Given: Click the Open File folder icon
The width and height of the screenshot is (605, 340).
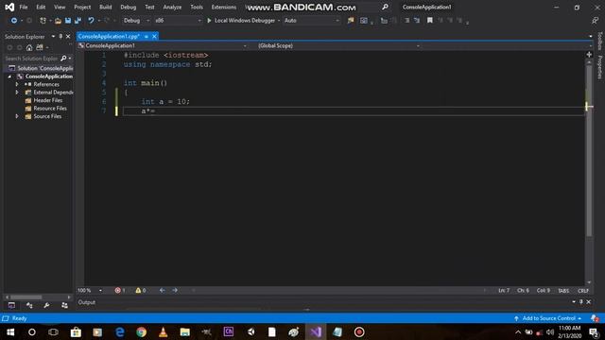Looking at the screenshot, I should click(58, 21).
